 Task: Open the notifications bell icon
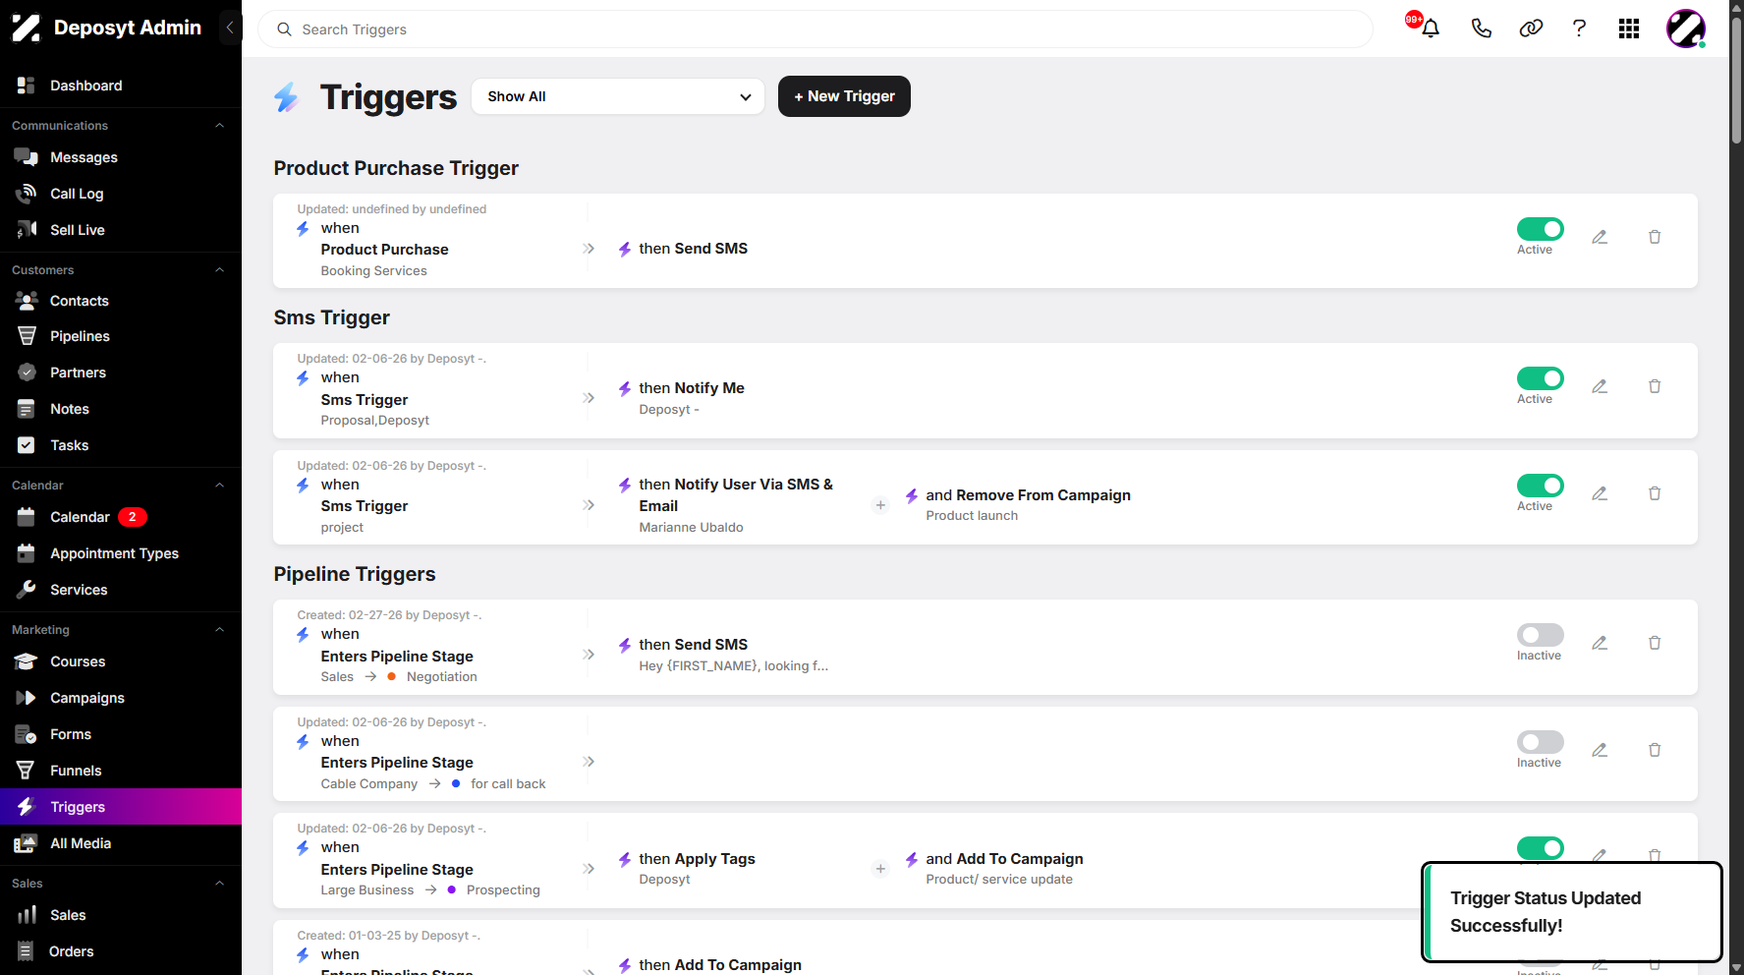pos(1431,29)
